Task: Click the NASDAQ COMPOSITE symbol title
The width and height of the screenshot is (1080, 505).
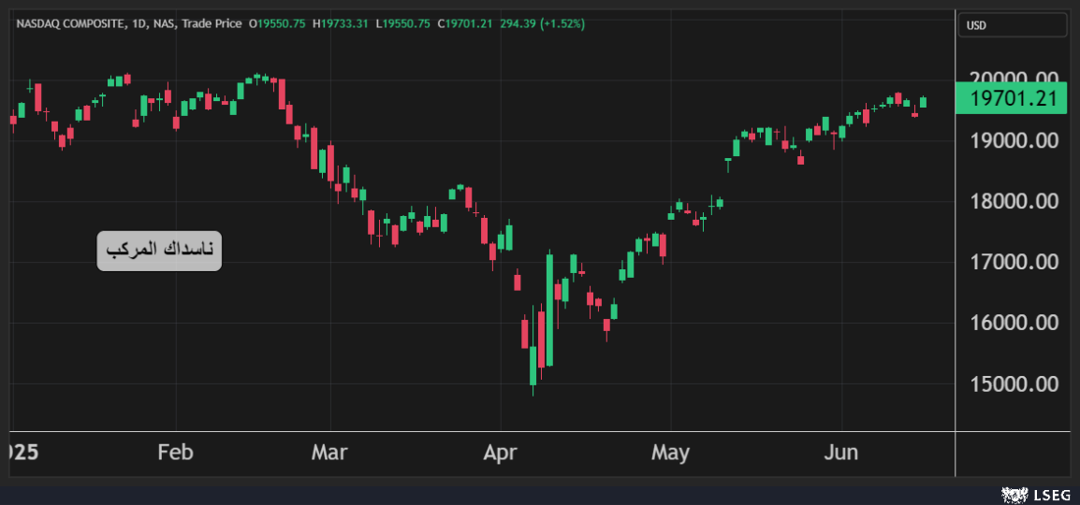Action: pyautogui.click(x=70, y=23)
